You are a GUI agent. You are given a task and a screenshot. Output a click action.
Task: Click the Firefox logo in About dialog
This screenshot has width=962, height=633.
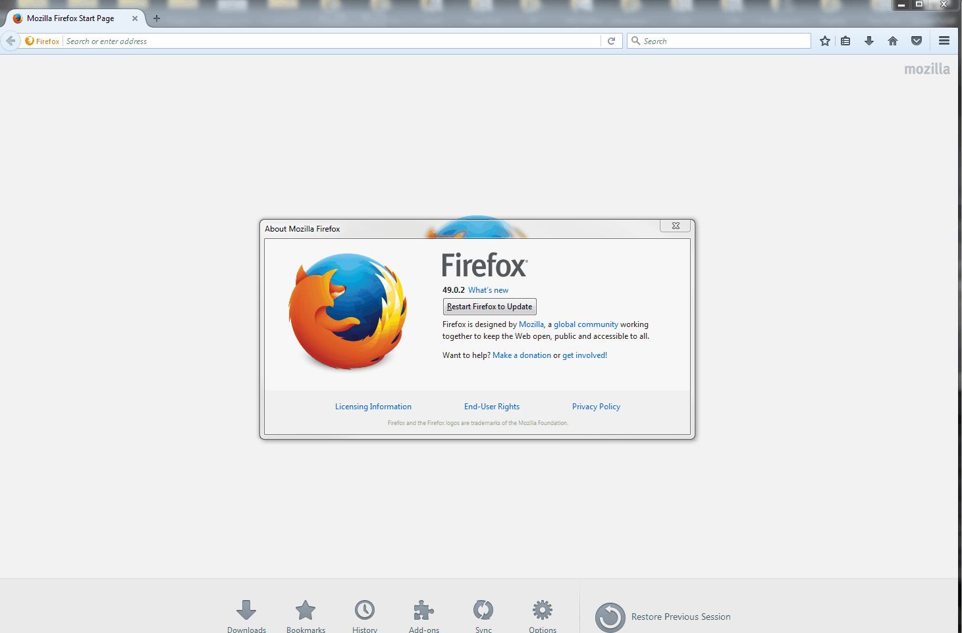[x=348, y=311]
